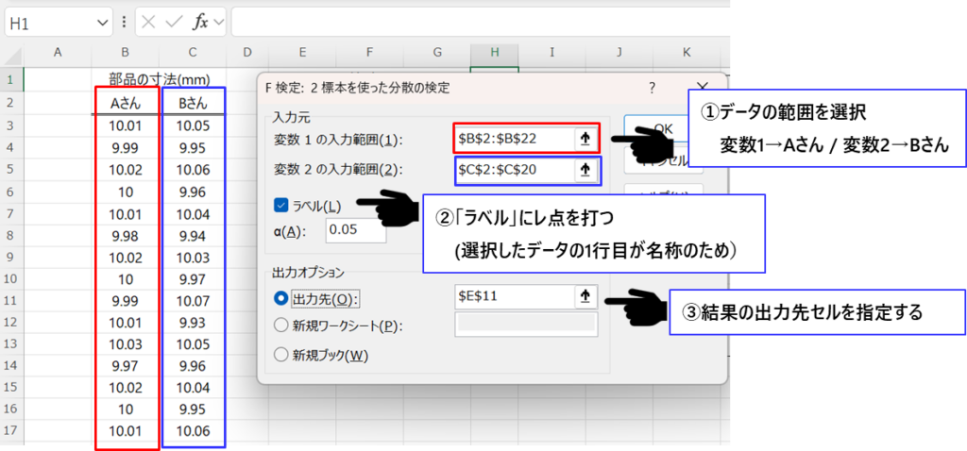The image size is (967, 451).
Task: Select the 新規ブック(W) radio button
Action: 280,356
